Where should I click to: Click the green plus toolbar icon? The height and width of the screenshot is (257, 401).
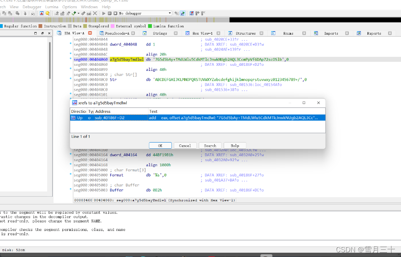pyautogui.click(x=74, y=13)
